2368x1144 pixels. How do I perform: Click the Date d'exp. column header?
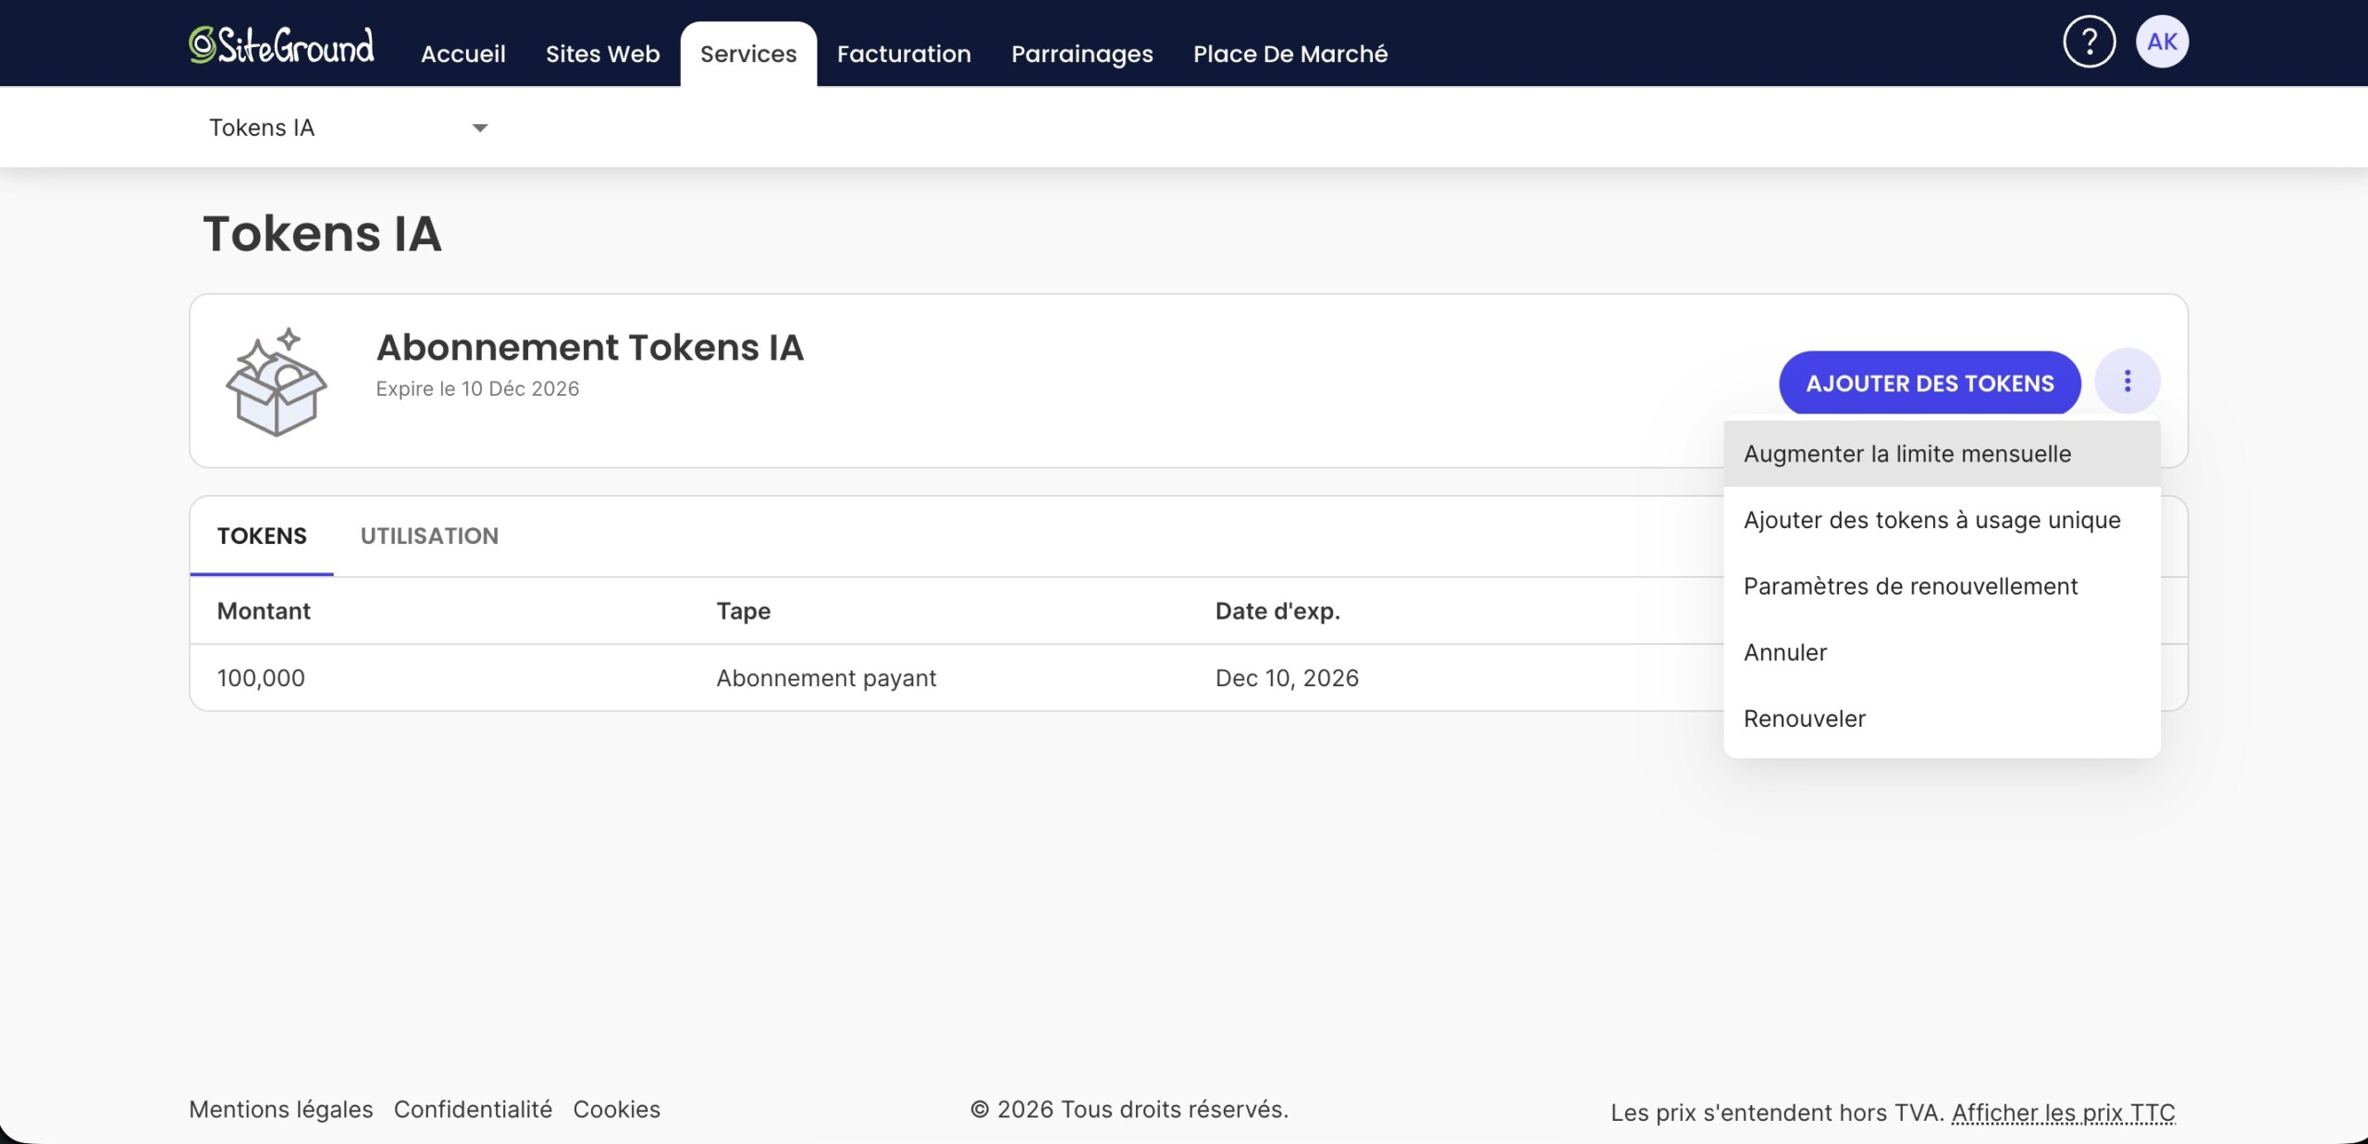coord(1277,611)
